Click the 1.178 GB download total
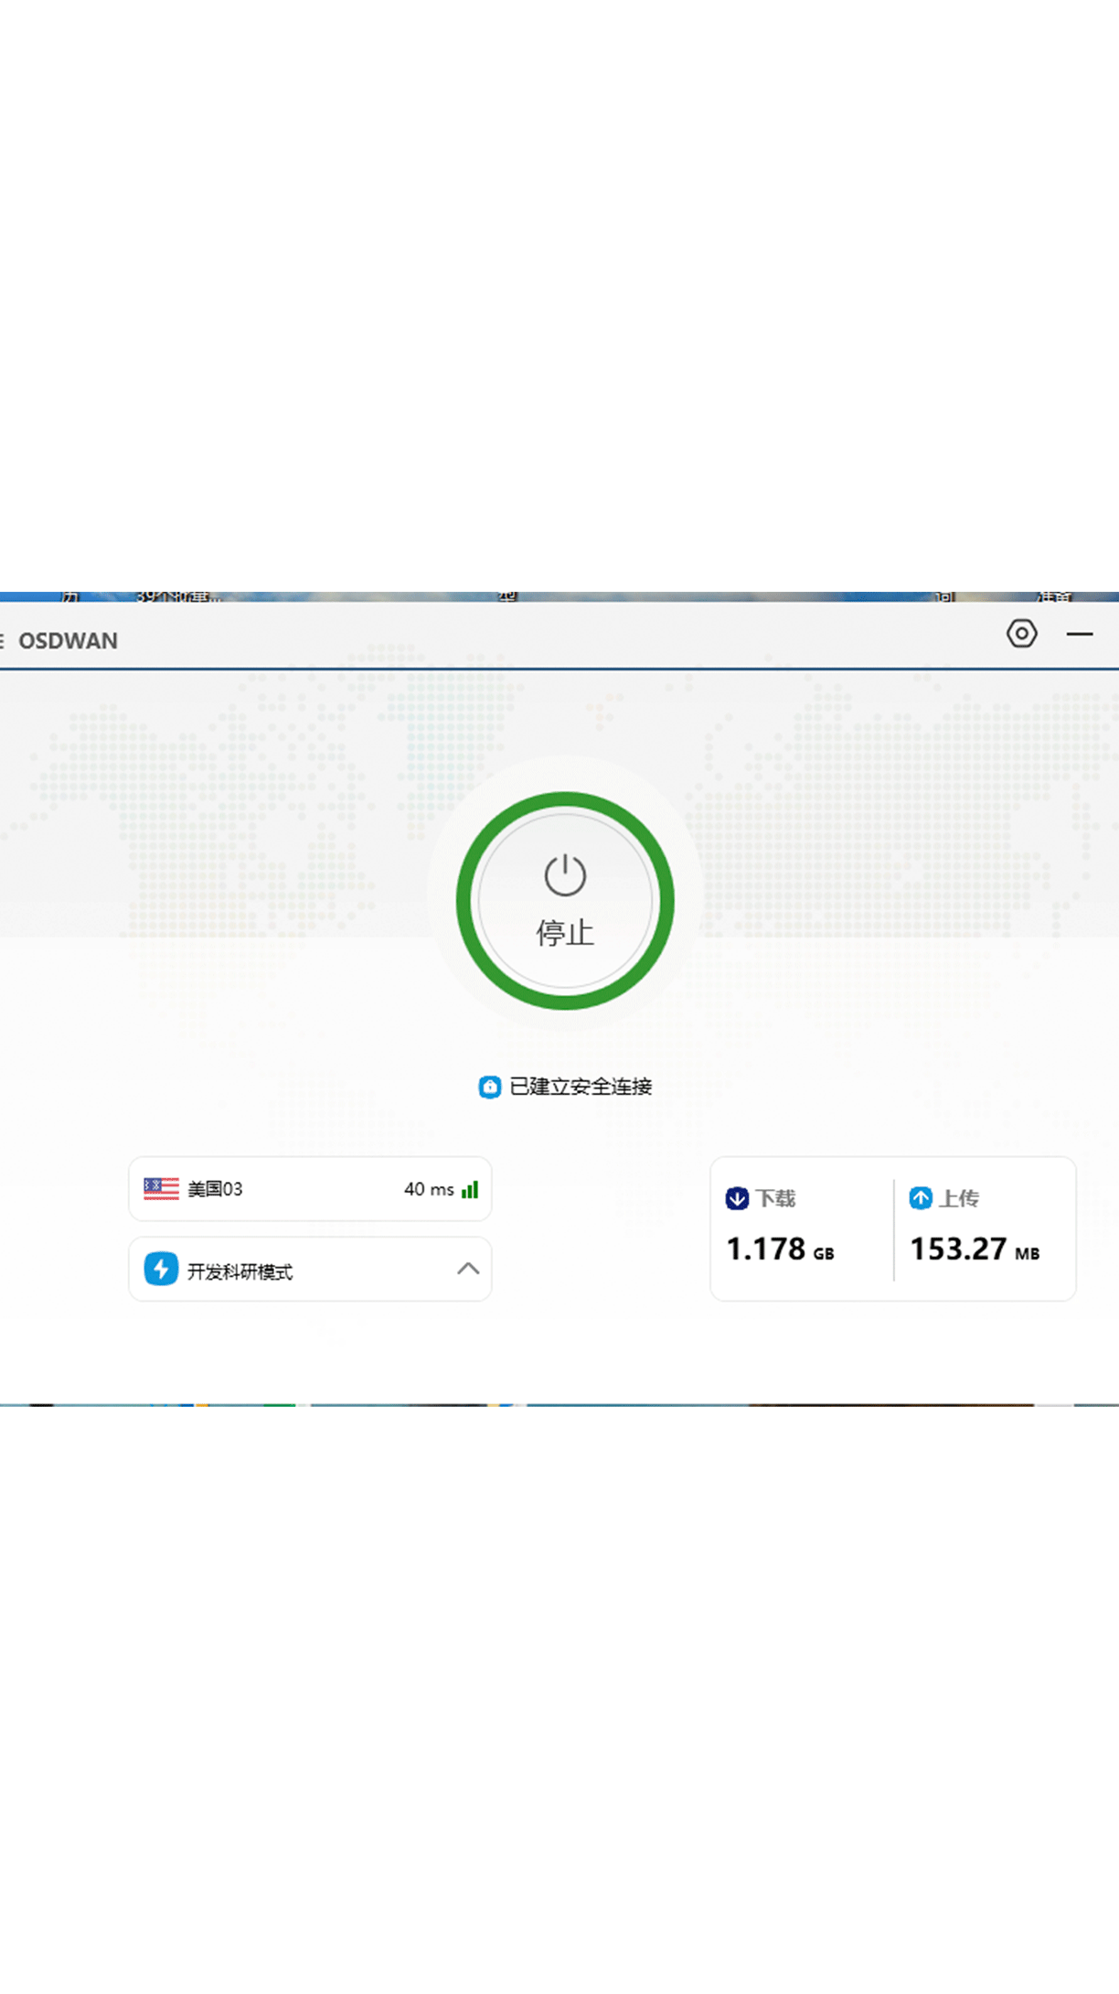Screen dimensions: 1119x1994 click(780, 1249)
